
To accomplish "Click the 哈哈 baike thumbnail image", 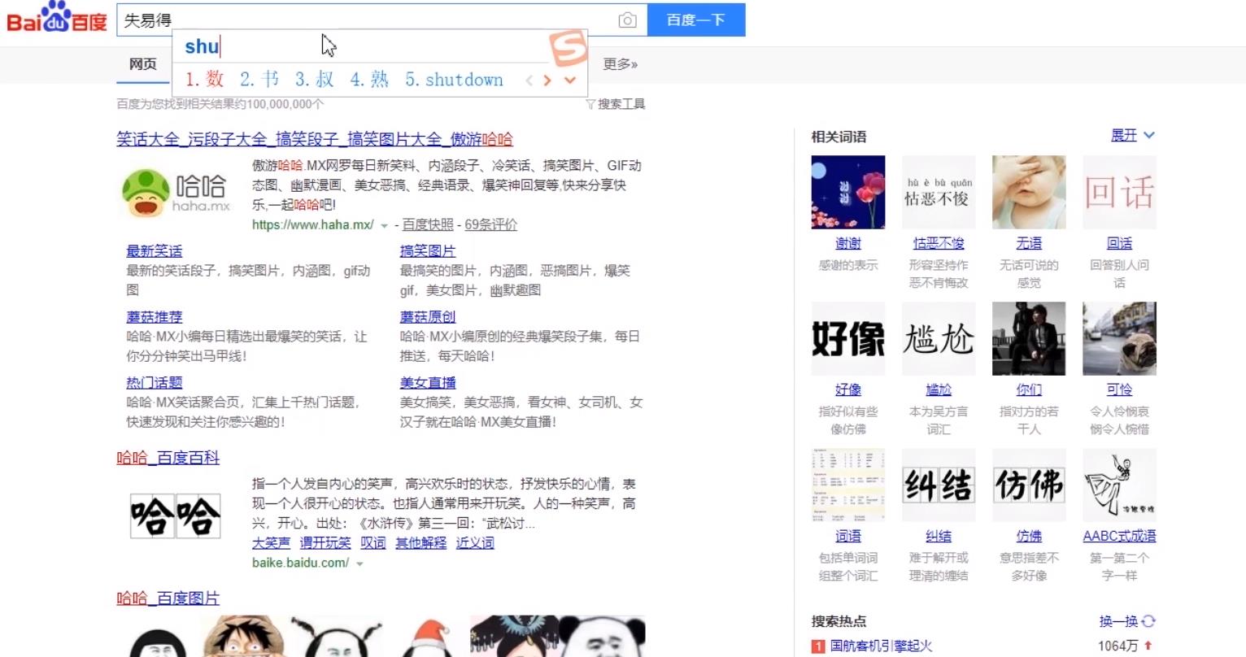I will [x=176, y=516].
